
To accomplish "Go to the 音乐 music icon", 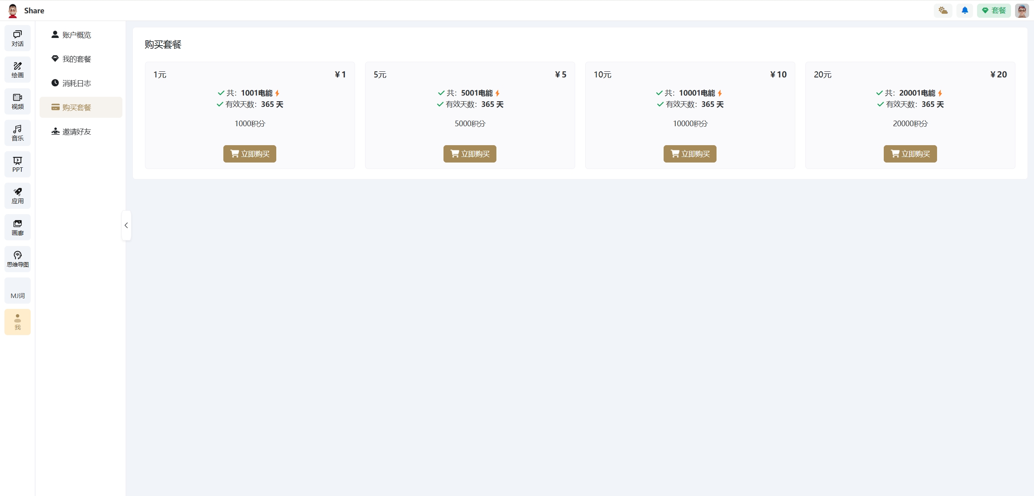I will pyautogui.click(x=17, y=133).
